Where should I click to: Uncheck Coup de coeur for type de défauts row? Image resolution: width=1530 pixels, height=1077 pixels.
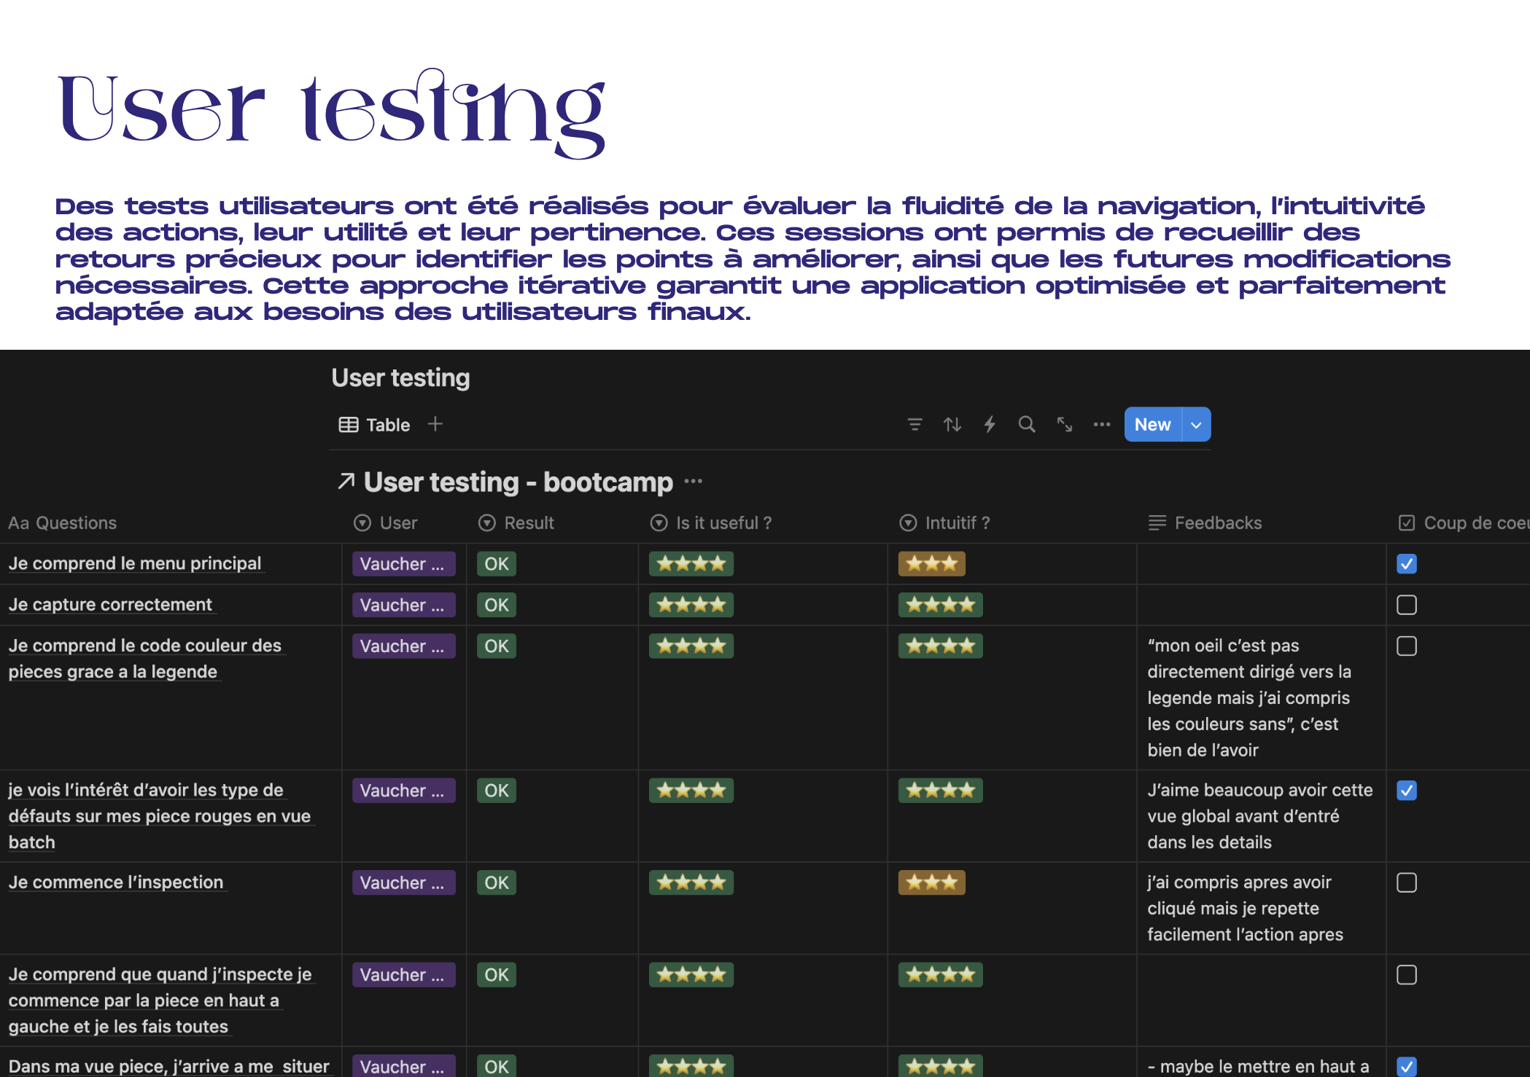pos(1407,791)
